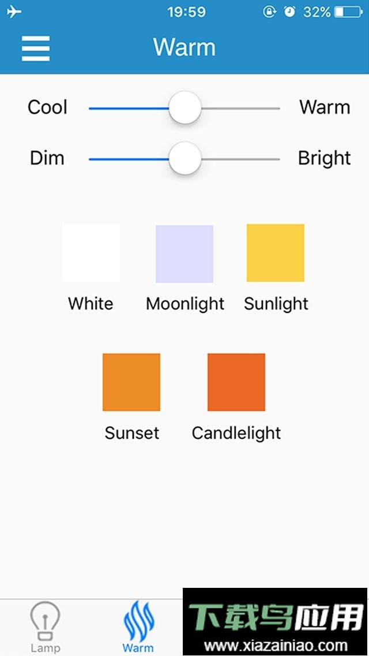Viewport: 369px width, 656px height.
Task: Tap the airplane mode status icon
Action: (x=14, y=12)
